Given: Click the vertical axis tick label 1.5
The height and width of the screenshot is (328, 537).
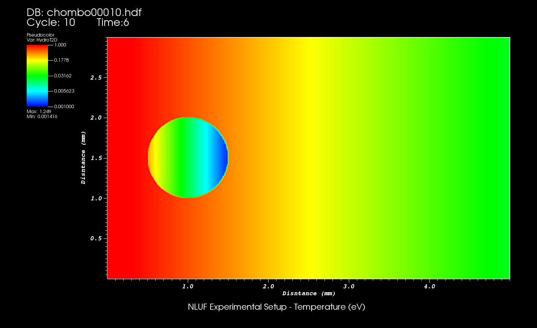Looking at the screenshot, I should [96, 158].
